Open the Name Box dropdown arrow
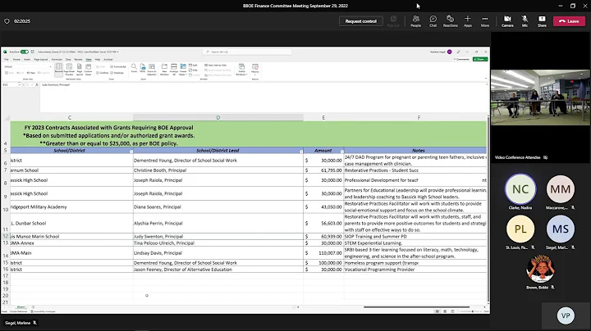This screenshot has height=331, width=591. coord(19,85)
